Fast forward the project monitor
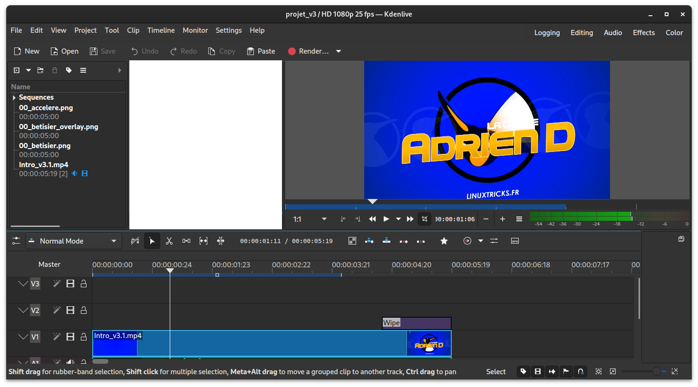 click(410, 219)
